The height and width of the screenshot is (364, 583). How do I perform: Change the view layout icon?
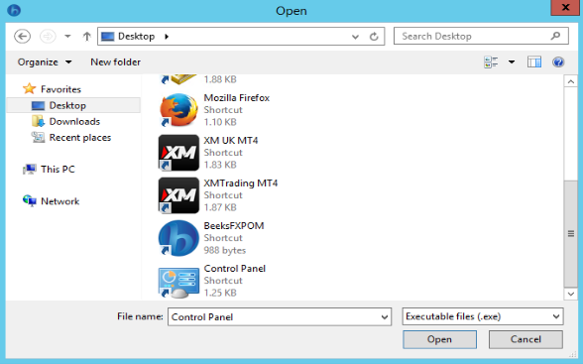(491, 62)
